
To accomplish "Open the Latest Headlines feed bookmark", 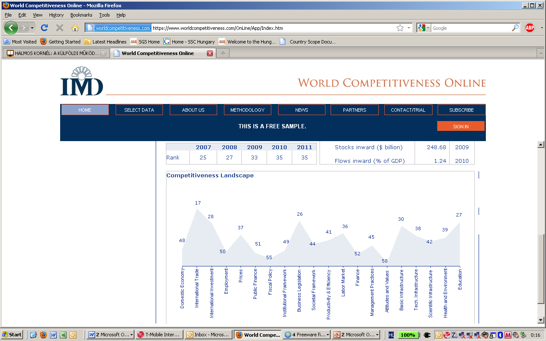I will [x=105, y=41].
